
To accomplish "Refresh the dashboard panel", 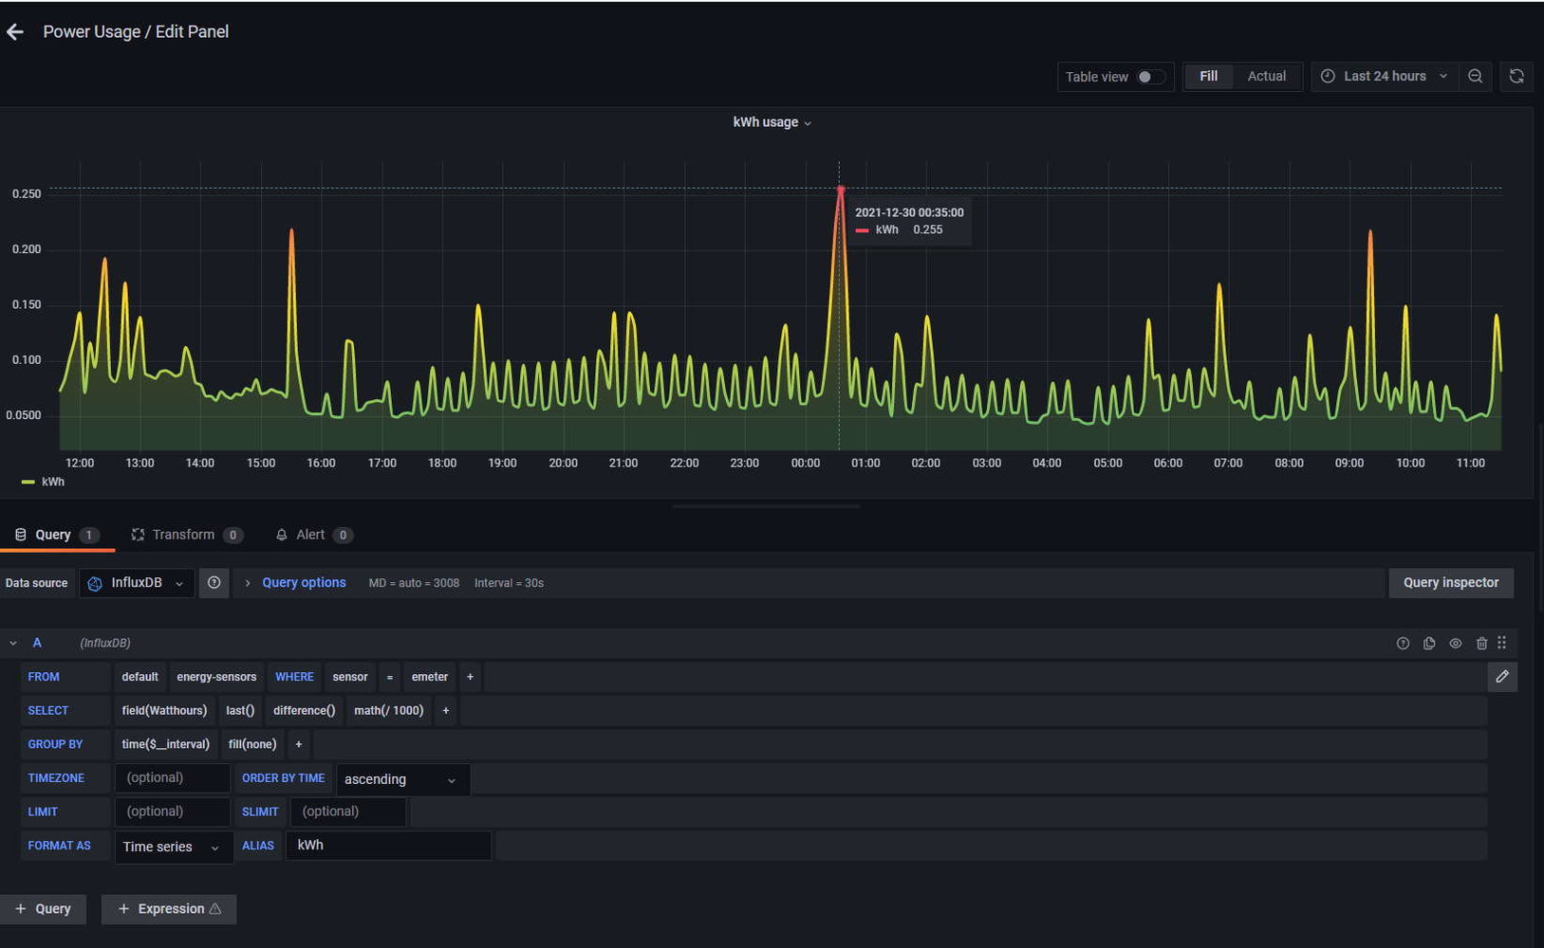I will [x=1516, y=77].
